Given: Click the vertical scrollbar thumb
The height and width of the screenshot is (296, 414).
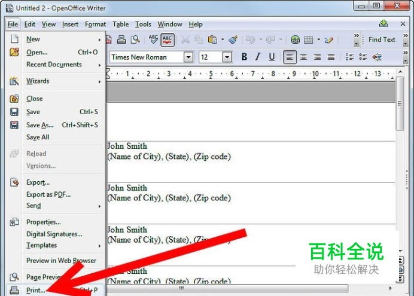Looking at the screenshot, I should coord(400,103).
